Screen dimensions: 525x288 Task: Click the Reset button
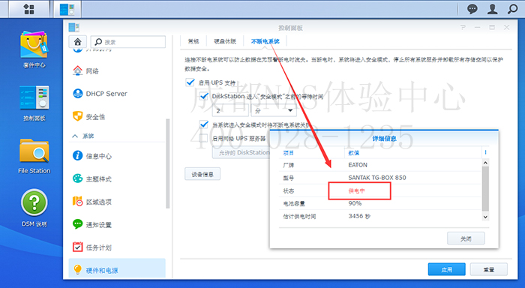pyautogui.click(x=489, y=269)
